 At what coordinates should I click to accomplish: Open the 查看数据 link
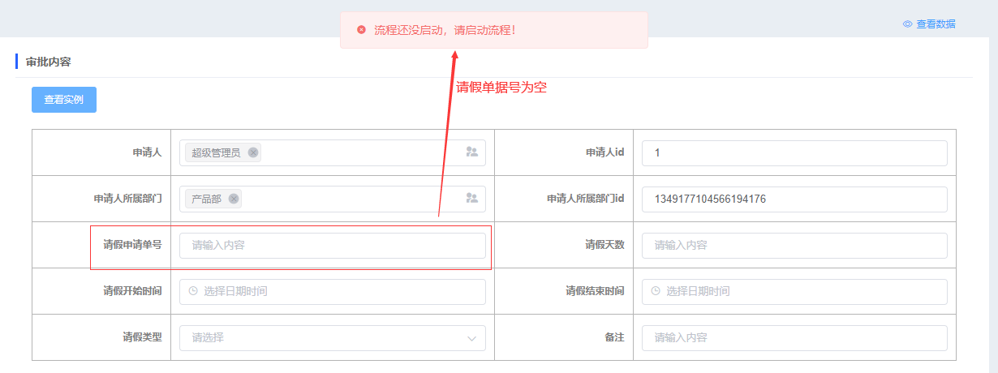936,24
